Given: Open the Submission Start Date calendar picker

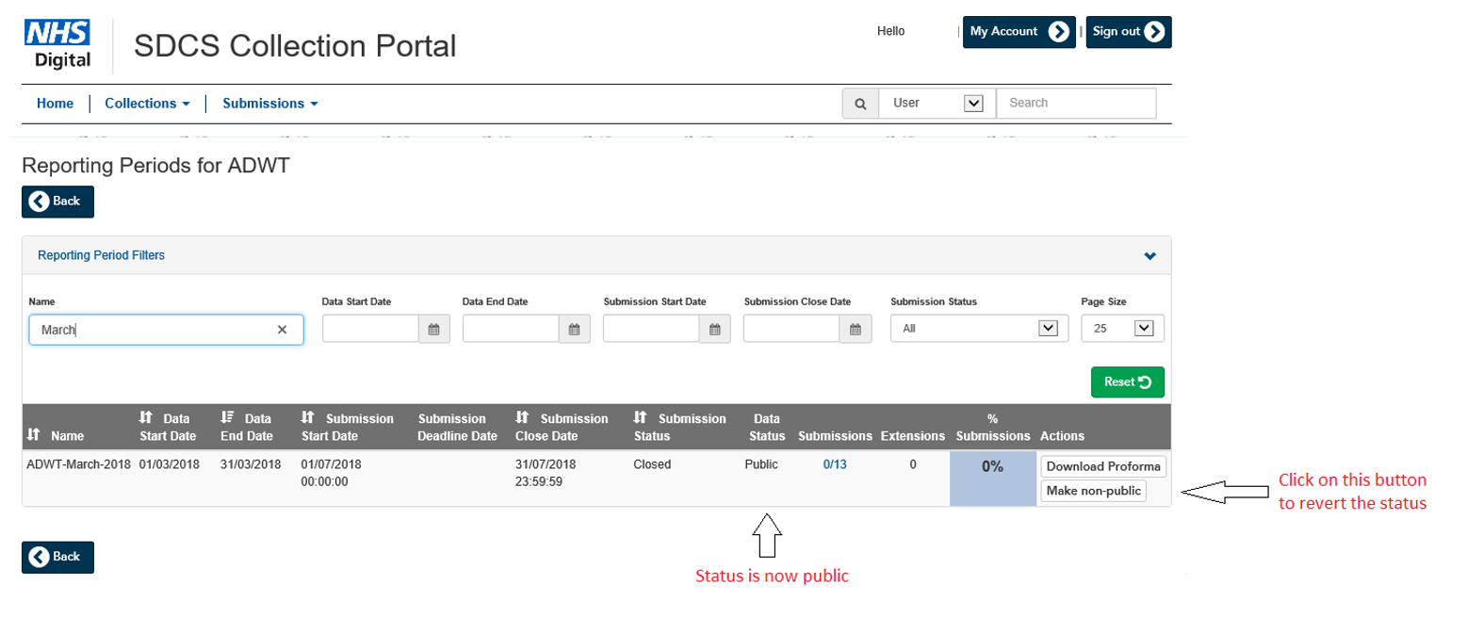Looking at the screenshot, I should [x=715, y=329].
